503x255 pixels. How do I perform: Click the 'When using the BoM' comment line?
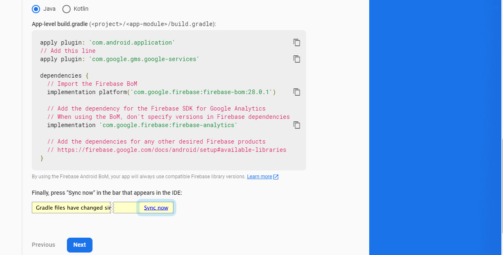168,117
